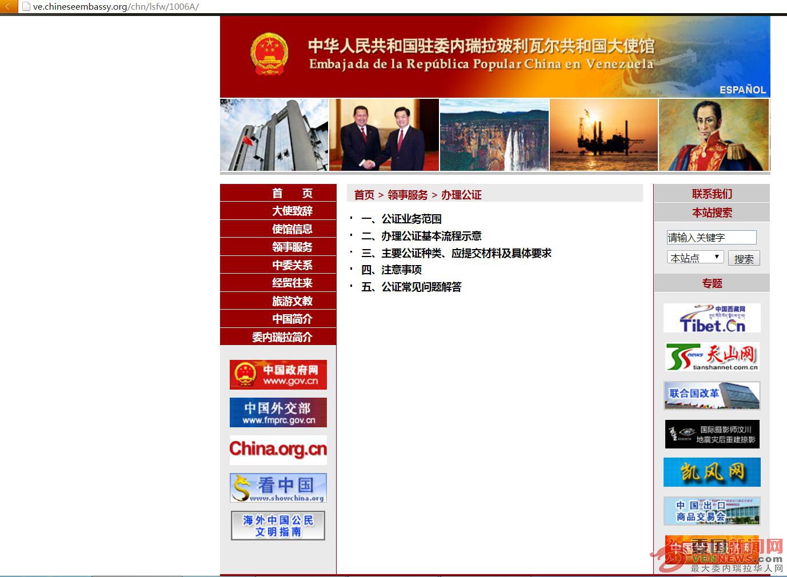Click the national emblem in the header
This screenshot has height=577, width=787.
click(x=269, y=54)
